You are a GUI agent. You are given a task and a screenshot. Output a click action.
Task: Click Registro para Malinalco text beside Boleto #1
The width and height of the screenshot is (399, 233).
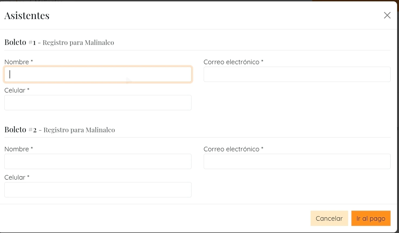[78, 43]
